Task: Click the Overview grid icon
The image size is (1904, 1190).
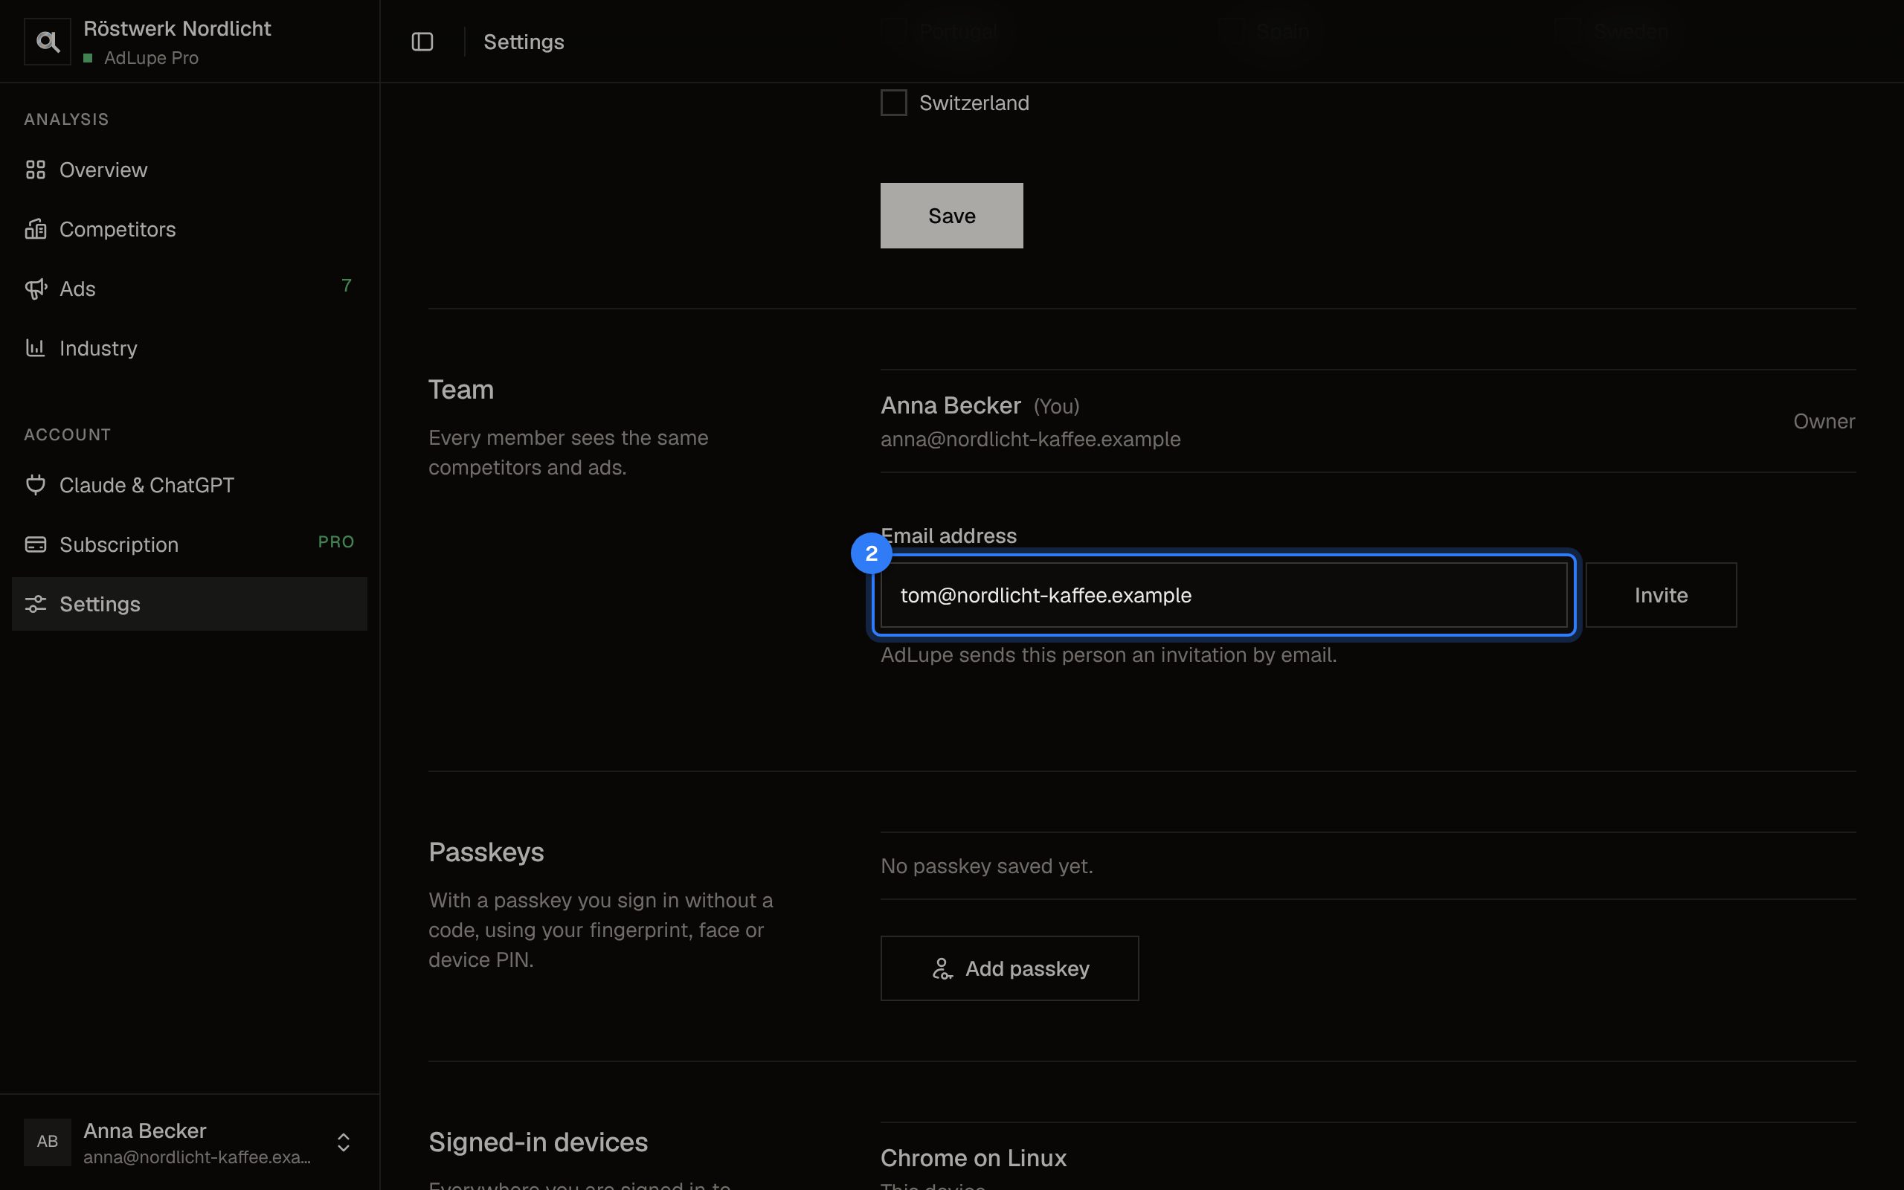Action: pyautogui.click(x=36, y=170)
